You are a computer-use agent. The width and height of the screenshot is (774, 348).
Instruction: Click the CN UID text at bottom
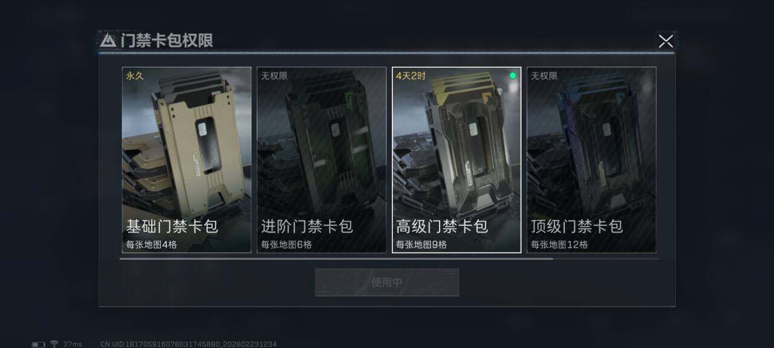[189, 344]
